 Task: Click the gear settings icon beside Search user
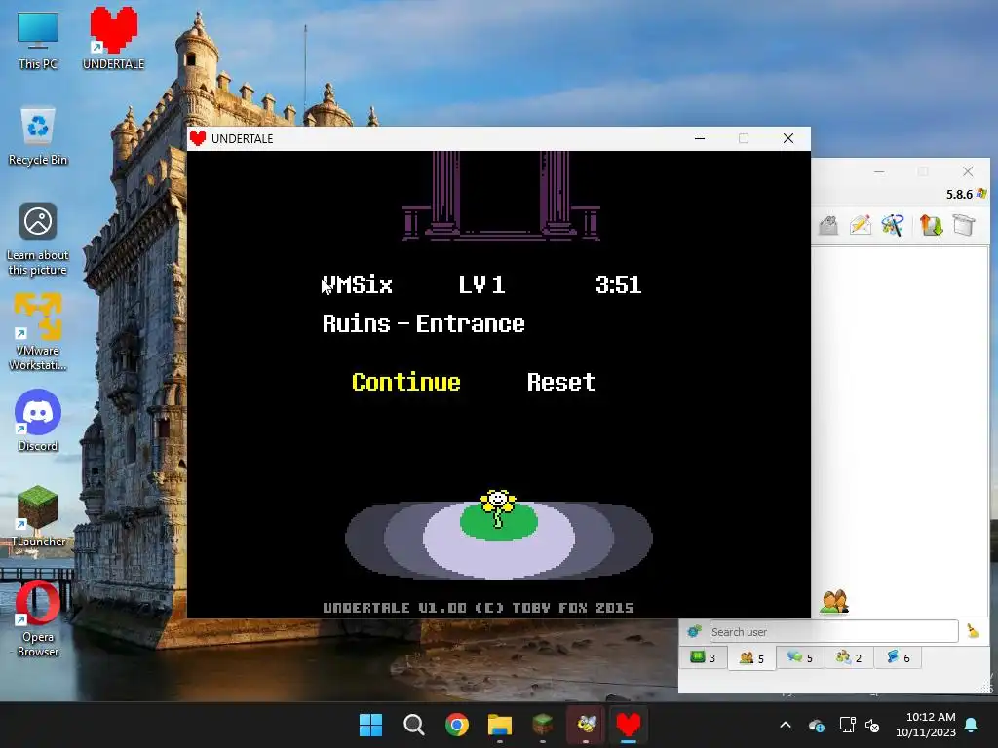tap(694, 631)
